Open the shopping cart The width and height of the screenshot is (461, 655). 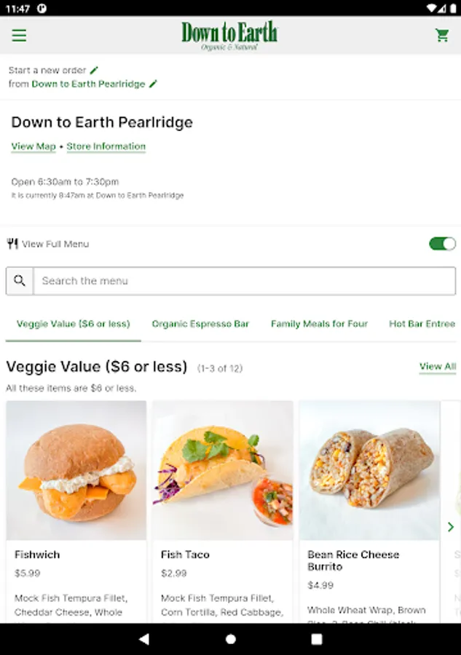coord(442,35)
